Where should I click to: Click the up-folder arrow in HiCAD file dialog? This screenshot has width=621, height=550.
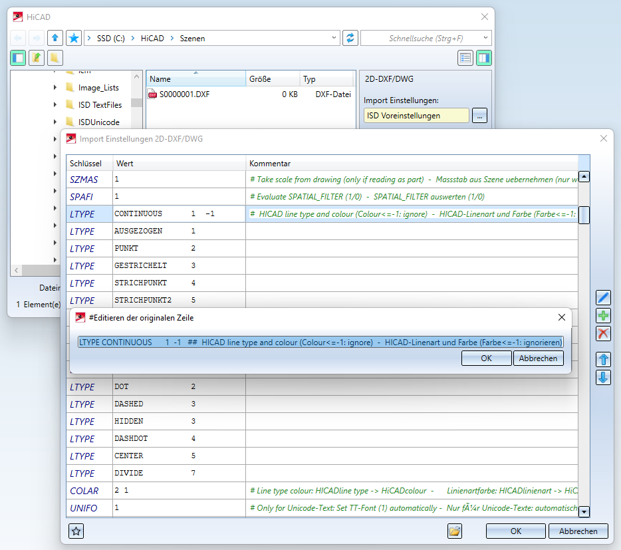(55, 38)
